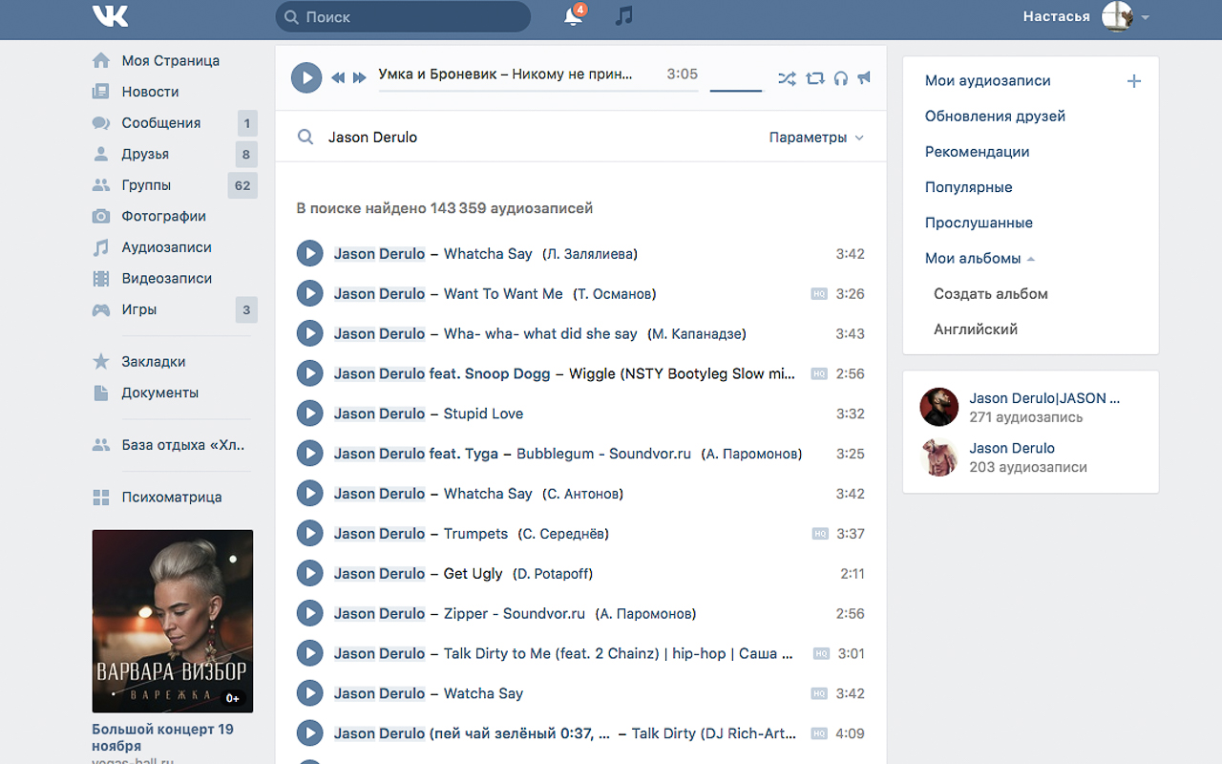
Task: Play Wha- wha- what did she say
Action: point(309,334)
